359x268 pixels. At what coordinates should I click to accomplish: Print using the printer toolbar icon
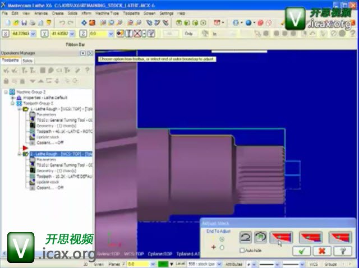coord(33,22)
